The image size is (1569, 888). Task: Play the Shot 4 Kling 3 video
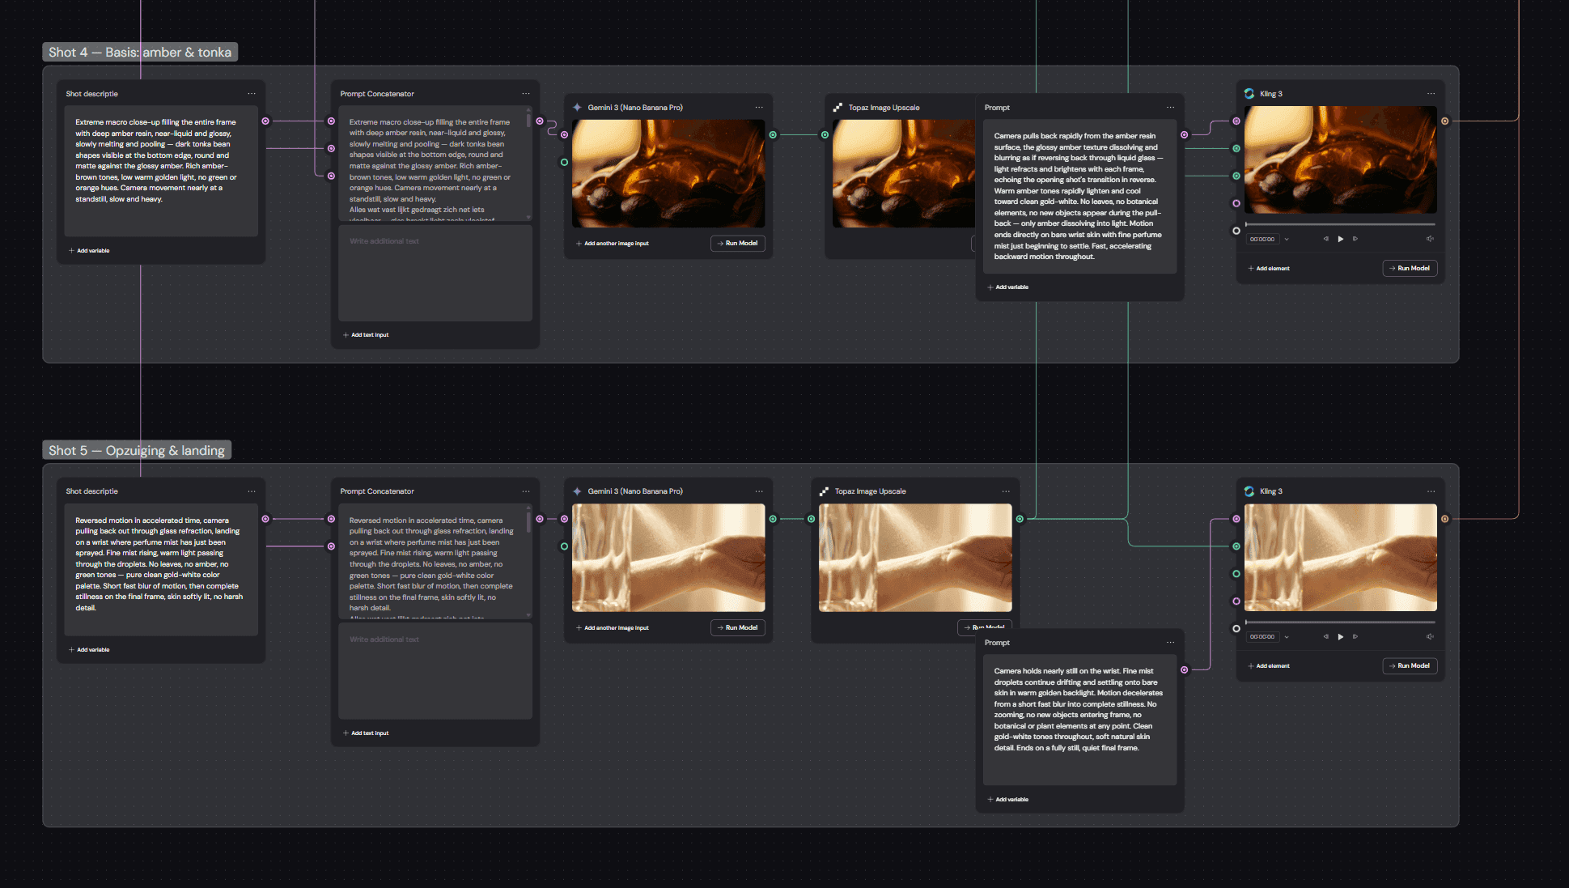1341,239
